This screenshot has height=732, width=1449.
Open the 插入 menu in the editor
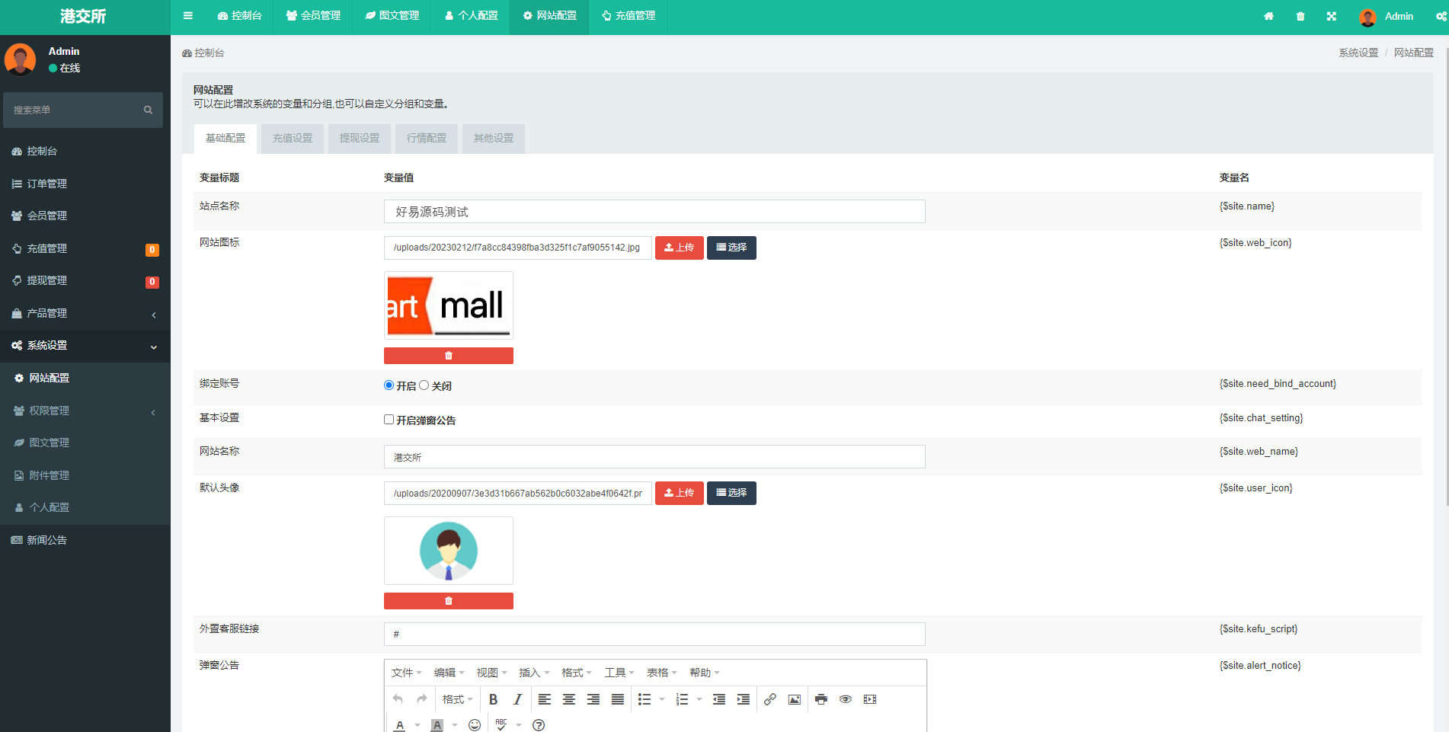click(533, 673)
